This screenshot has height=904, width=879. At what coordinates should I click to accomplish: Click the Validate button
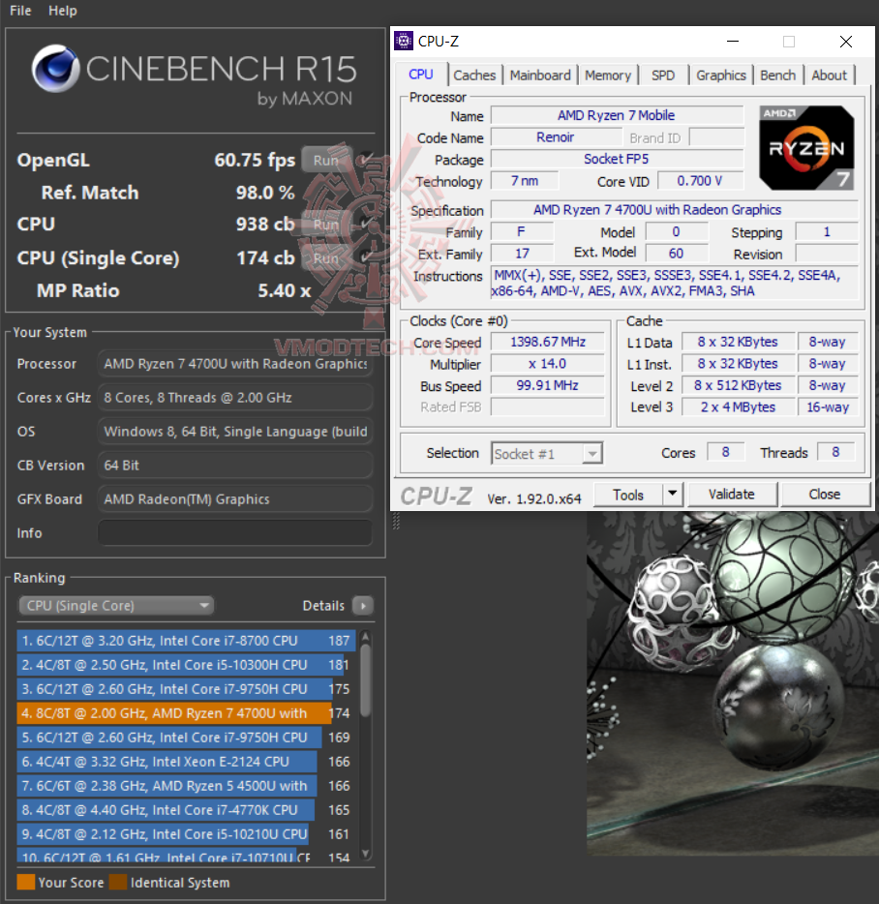(731, 494)
